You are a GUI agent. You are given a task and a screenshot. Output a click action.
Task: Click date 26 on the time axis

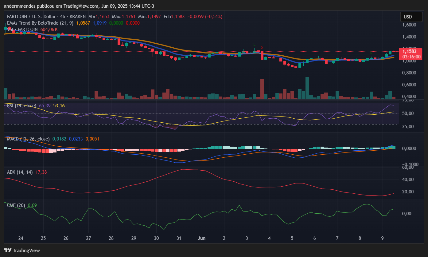(x=66, y=238)
